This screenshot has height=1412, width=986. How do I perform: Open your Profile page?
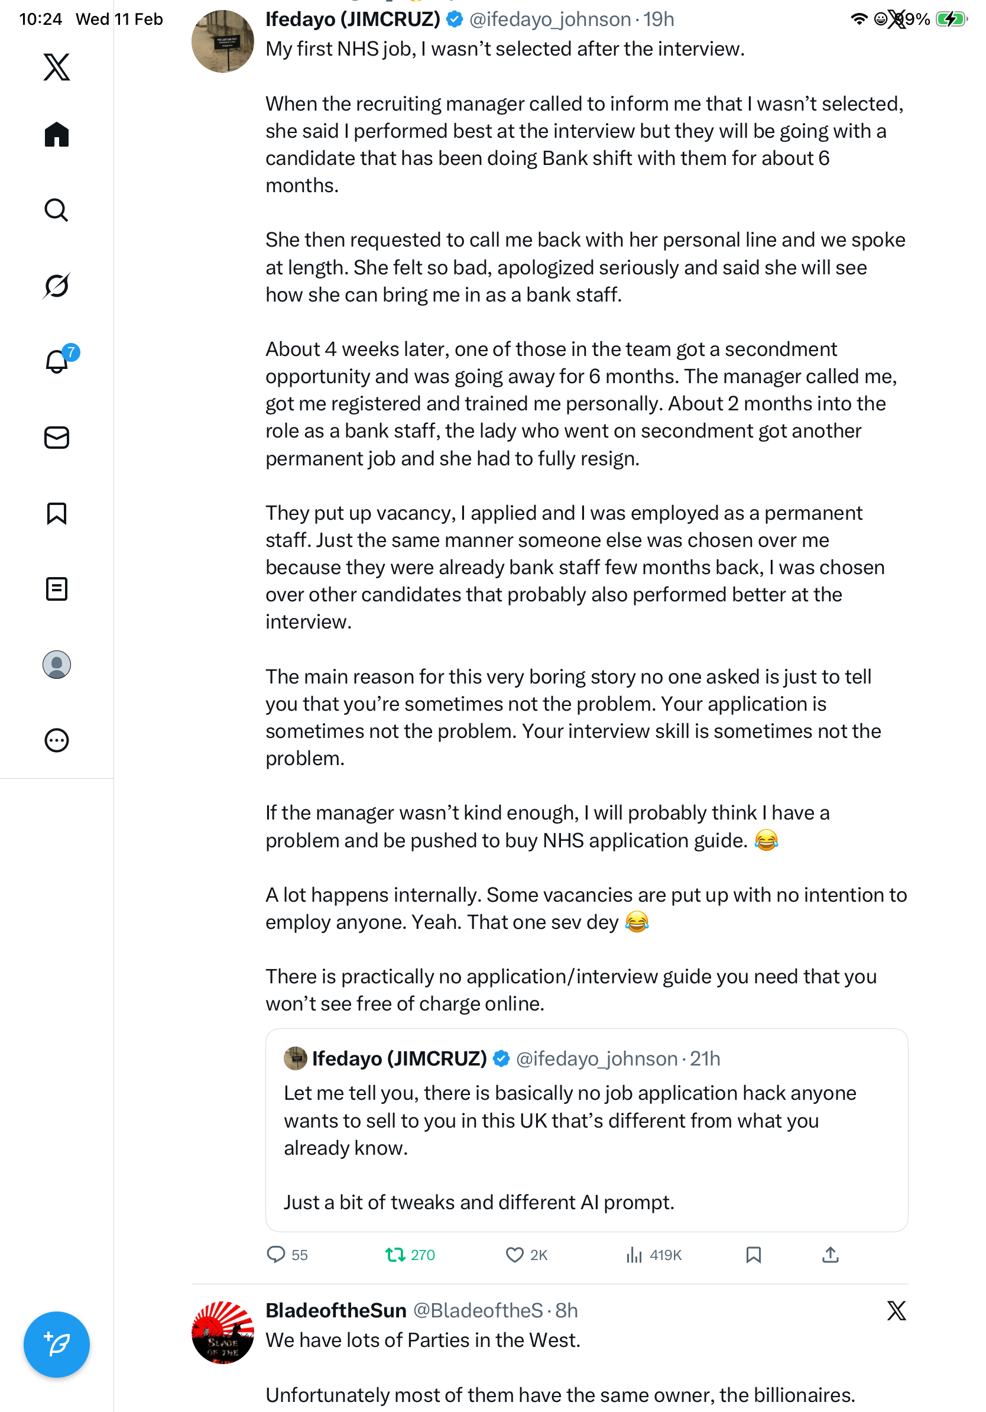[57, 665]
